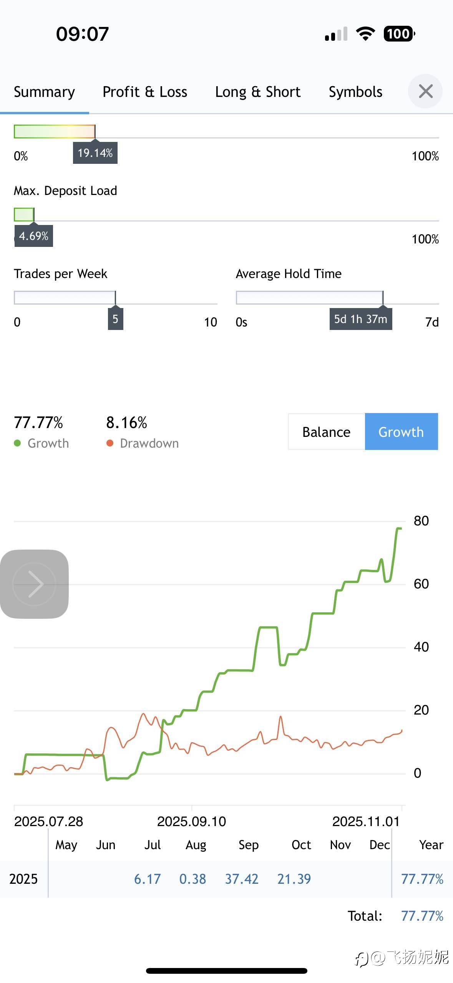The height and width of the screenshot is (983, 453).
Task: Close the signal statistics panel
Action: (x=425, y=92)
